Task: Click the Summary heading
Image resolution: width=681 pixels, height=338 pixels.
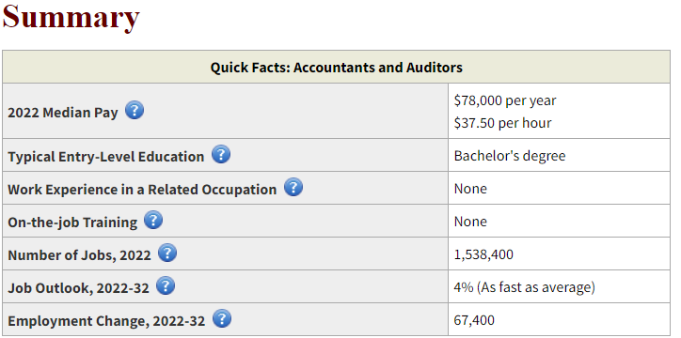Action: [x=71, y=17]
